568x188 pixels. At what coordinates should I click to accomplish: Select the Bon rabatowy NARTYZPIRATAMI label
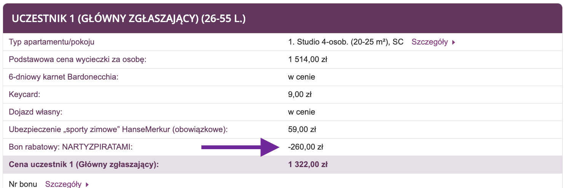point(72,147)
